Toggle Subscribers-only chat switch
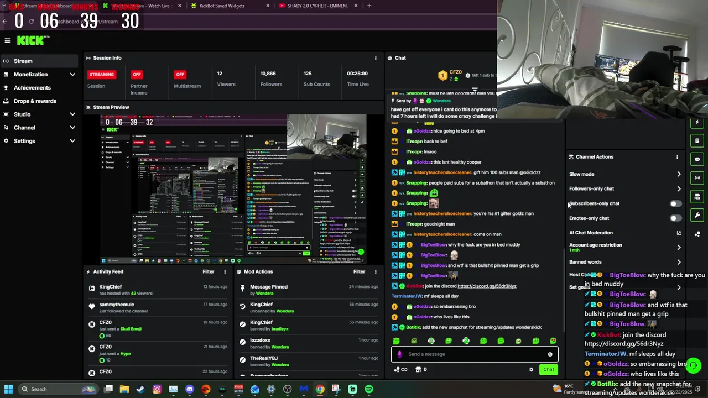The width and height of the screenshot is (708, 398). [x=675, y=203]
